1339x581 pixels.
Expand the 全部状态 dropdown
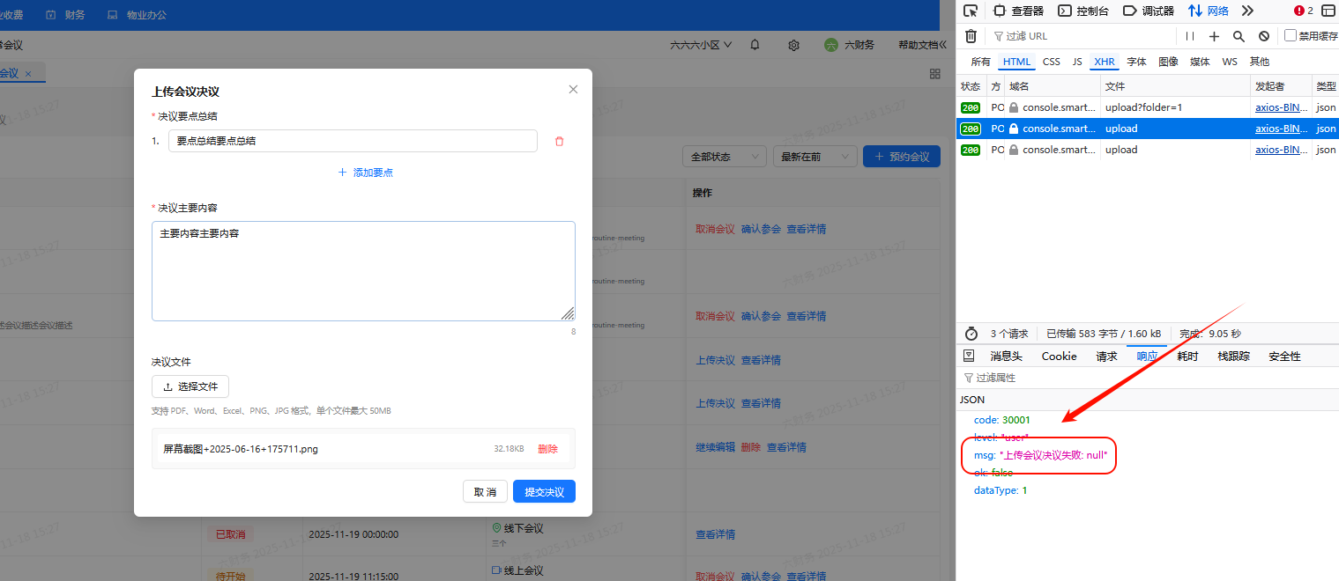(x=724, y=157)
